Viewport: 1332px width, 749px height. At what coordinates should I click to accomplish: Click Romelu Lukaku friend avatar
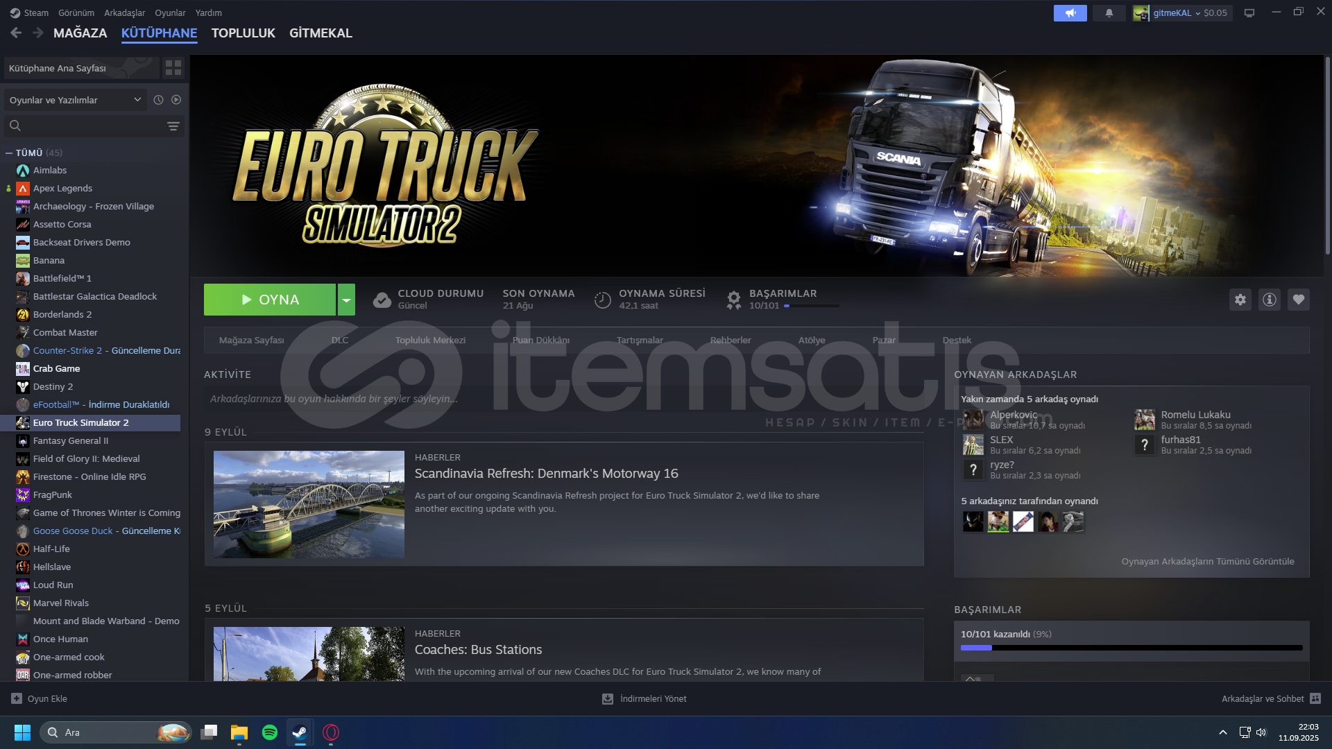pos(1145,420)
